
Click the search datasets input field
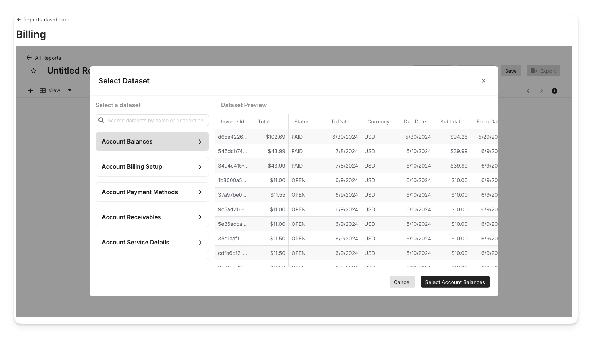[155, 121]
